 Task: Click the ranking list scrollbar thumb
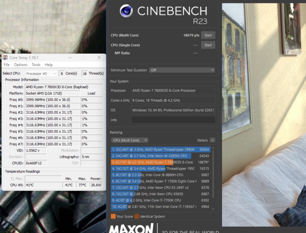[x=213, y=174]
